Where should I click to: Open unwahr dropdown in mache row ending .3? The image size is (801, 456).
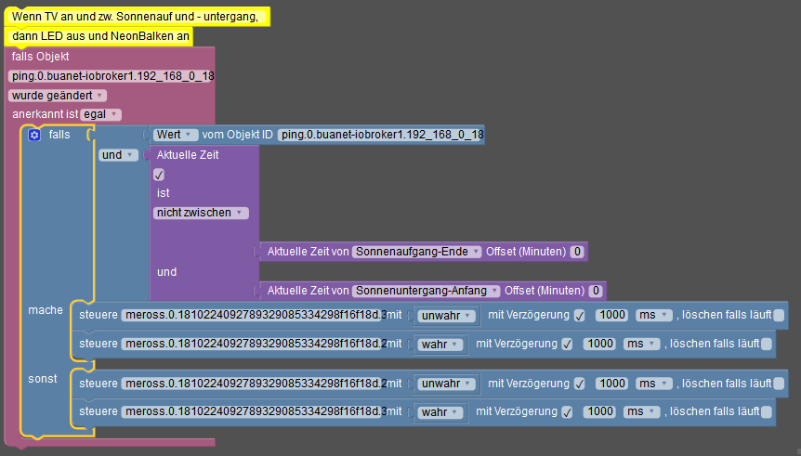446,316
